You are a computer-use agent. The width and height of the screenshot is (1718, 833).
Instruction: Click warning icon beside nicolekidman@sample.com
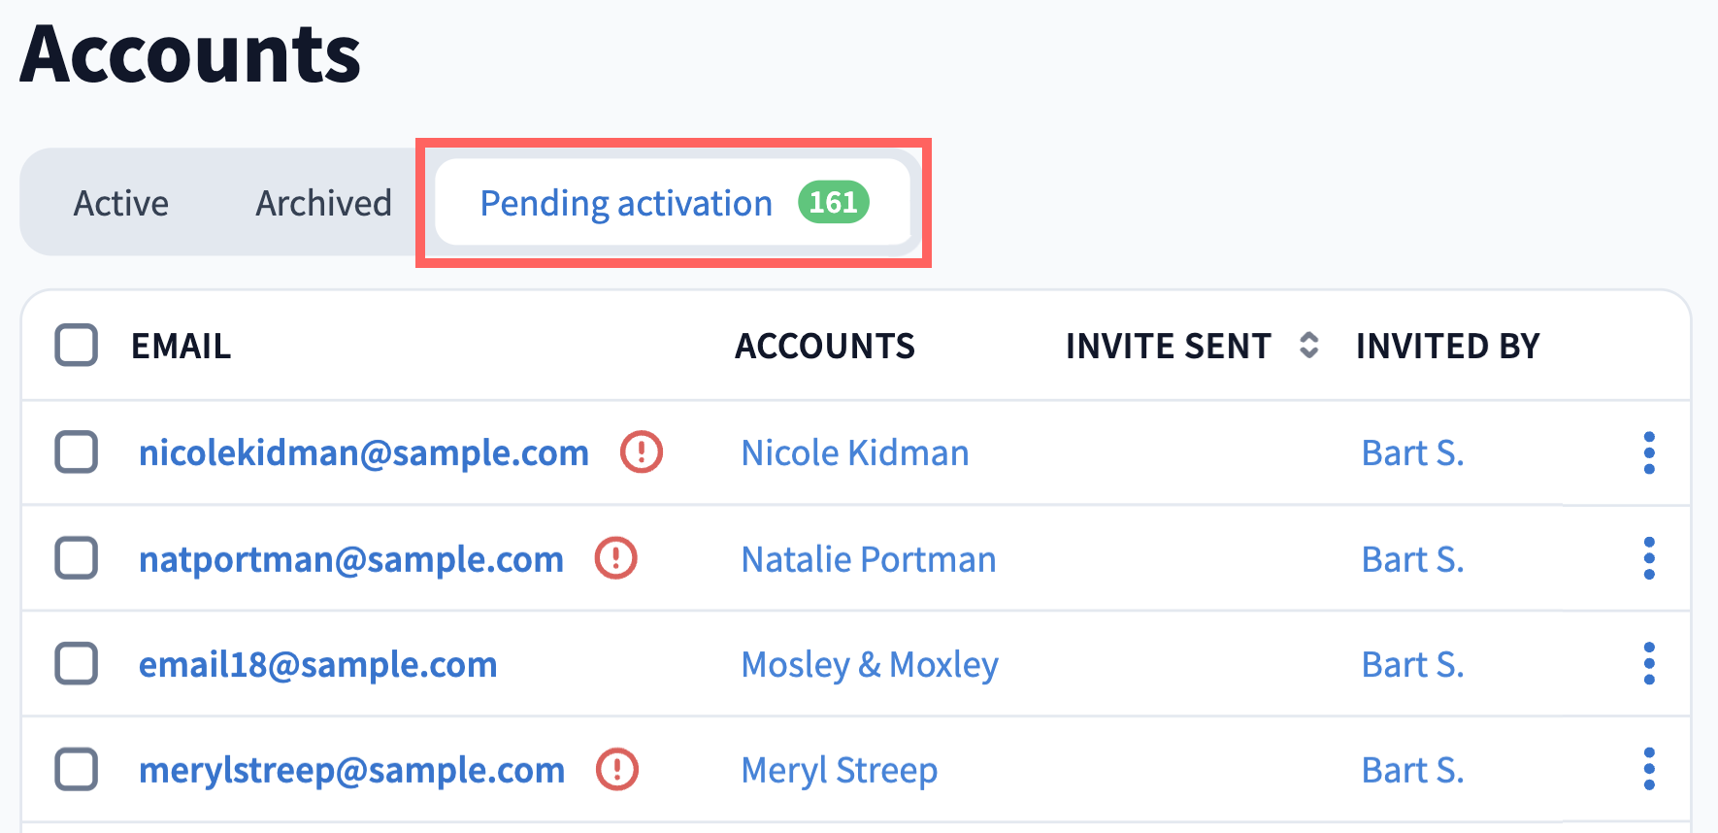(x=642, y=452)
